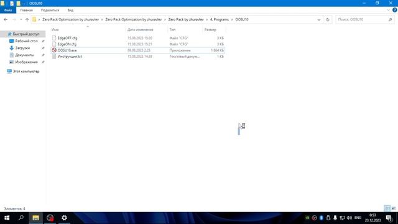Open Settings gear on taskbar
398x224 pixels.
tap(64, 218)
